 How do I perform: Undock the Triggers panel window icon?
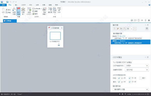[x=148, y=25]
